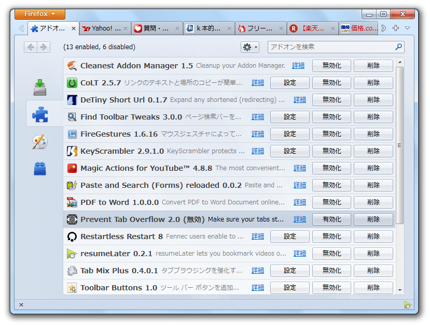Open 設定 options for Toolbar Buttons
Viewport: 430px width, 325px height.
click(x=289, y=288)
